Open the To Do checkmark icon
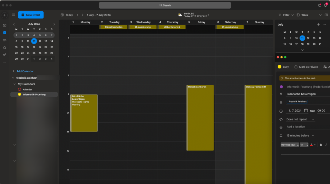330x184 pixels. click(5, 55)
